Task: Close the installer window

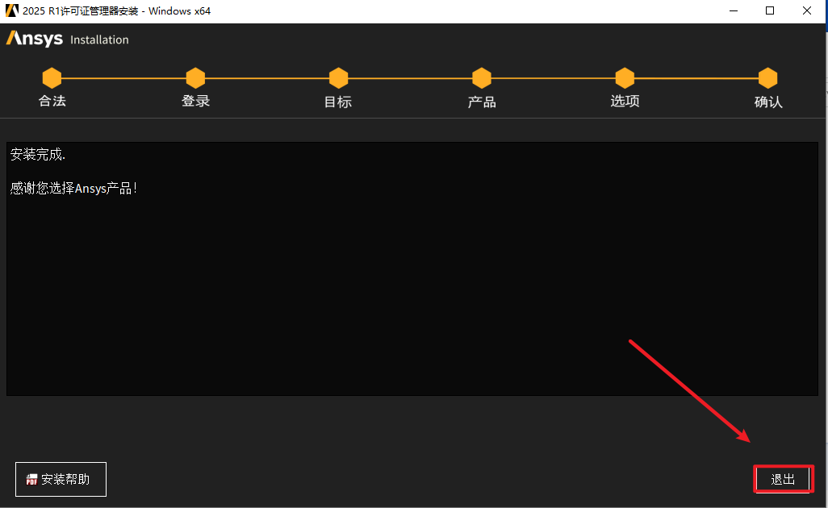Action: [807, 10]
